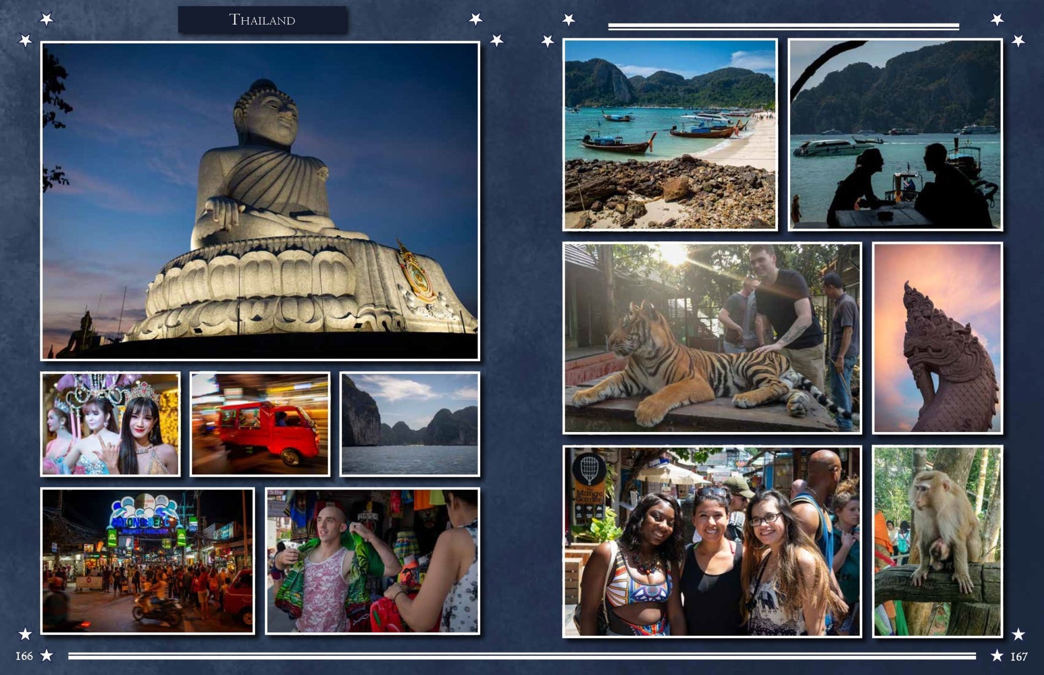Select the three smiling women photo
This screenshot has height=675, width=1044.
712,541
